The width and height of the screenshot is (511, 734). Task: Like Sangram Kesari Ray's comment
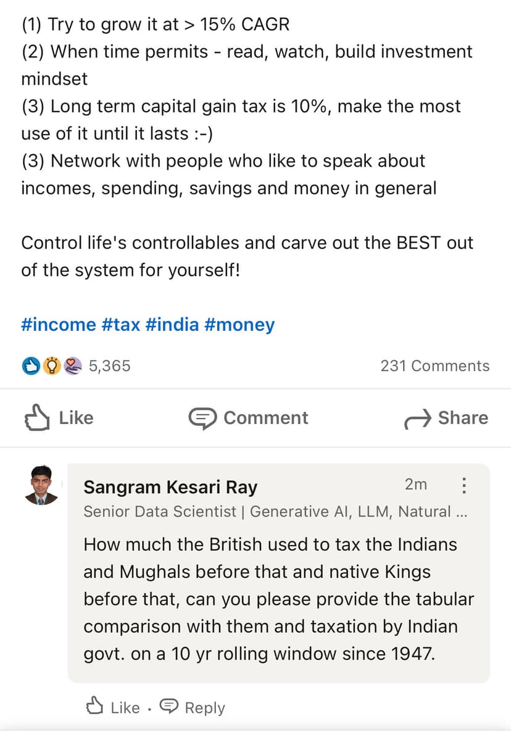114,707
